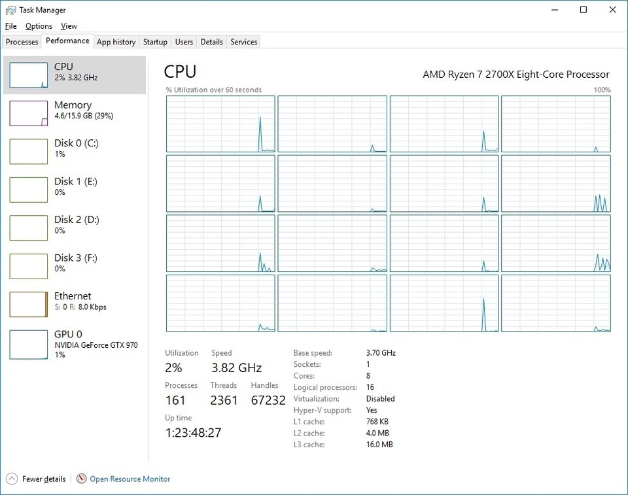Open Resource Monitor link
This screenshot has width=628, height=495.
(129, 479)
